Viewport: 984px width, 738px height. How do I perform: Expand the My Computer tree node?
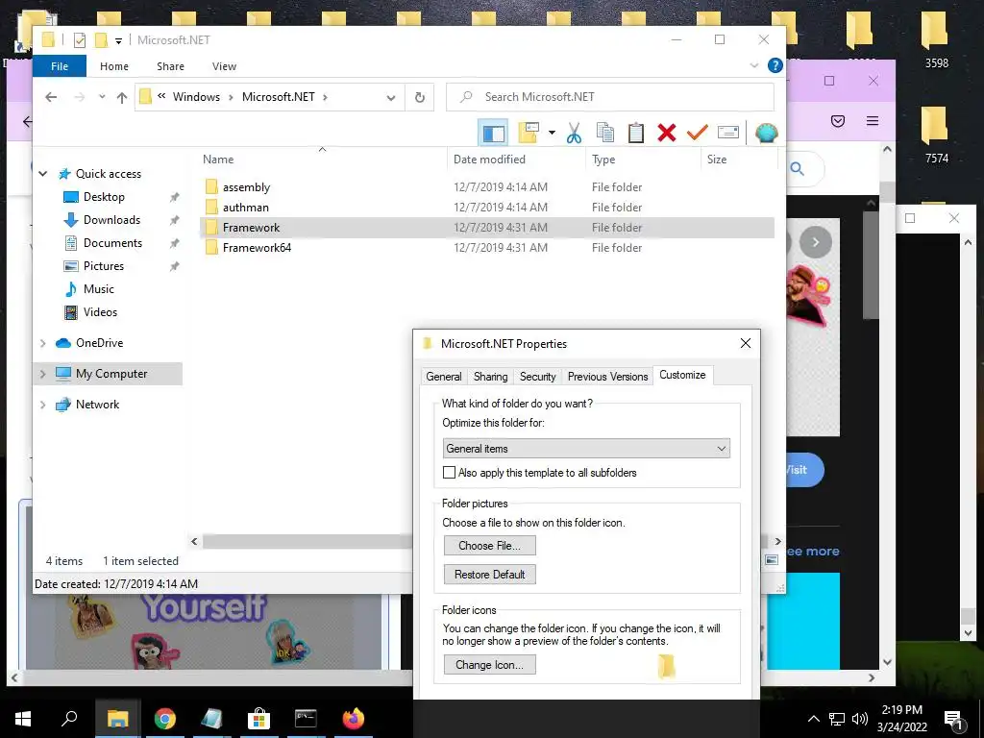[x=42, y=374]
